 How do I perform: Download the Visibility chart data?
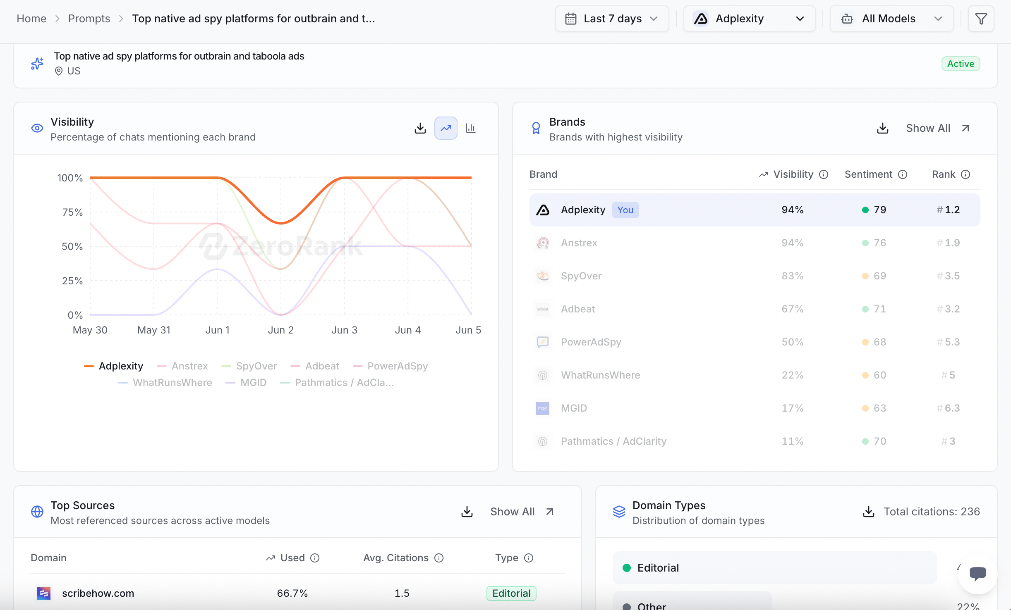420,128
